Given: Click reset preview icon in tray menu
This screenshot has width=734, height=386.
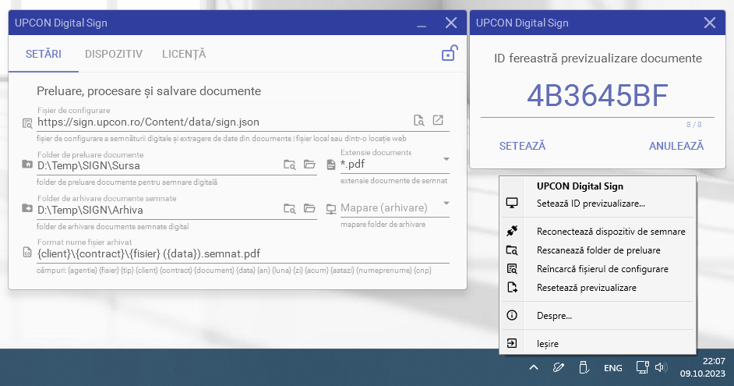Looking at the screenshot, I should click(x=512, y=288).
